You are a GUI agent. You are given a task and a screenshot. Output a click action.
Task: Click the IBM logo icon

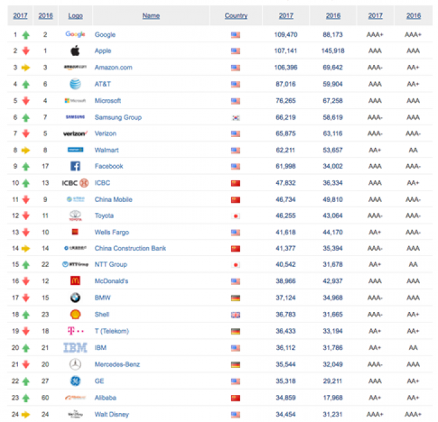(x=75, y=347)
